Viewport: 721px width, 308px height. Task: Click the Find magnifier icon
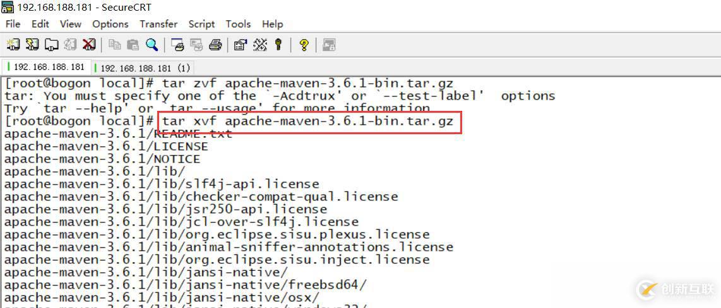152,45
